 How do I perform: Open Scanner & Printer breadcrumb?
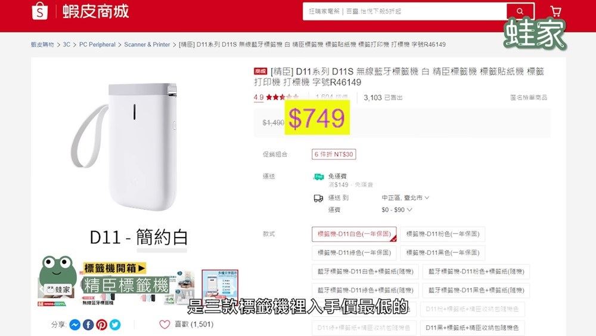point(147,45)
